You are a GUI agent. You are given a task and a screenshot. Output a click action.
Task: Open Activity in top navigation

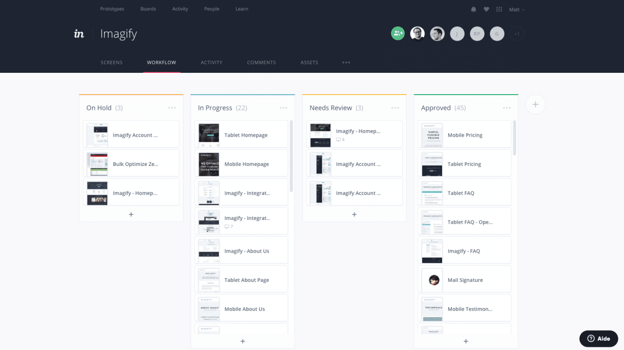tap(180, 9)
